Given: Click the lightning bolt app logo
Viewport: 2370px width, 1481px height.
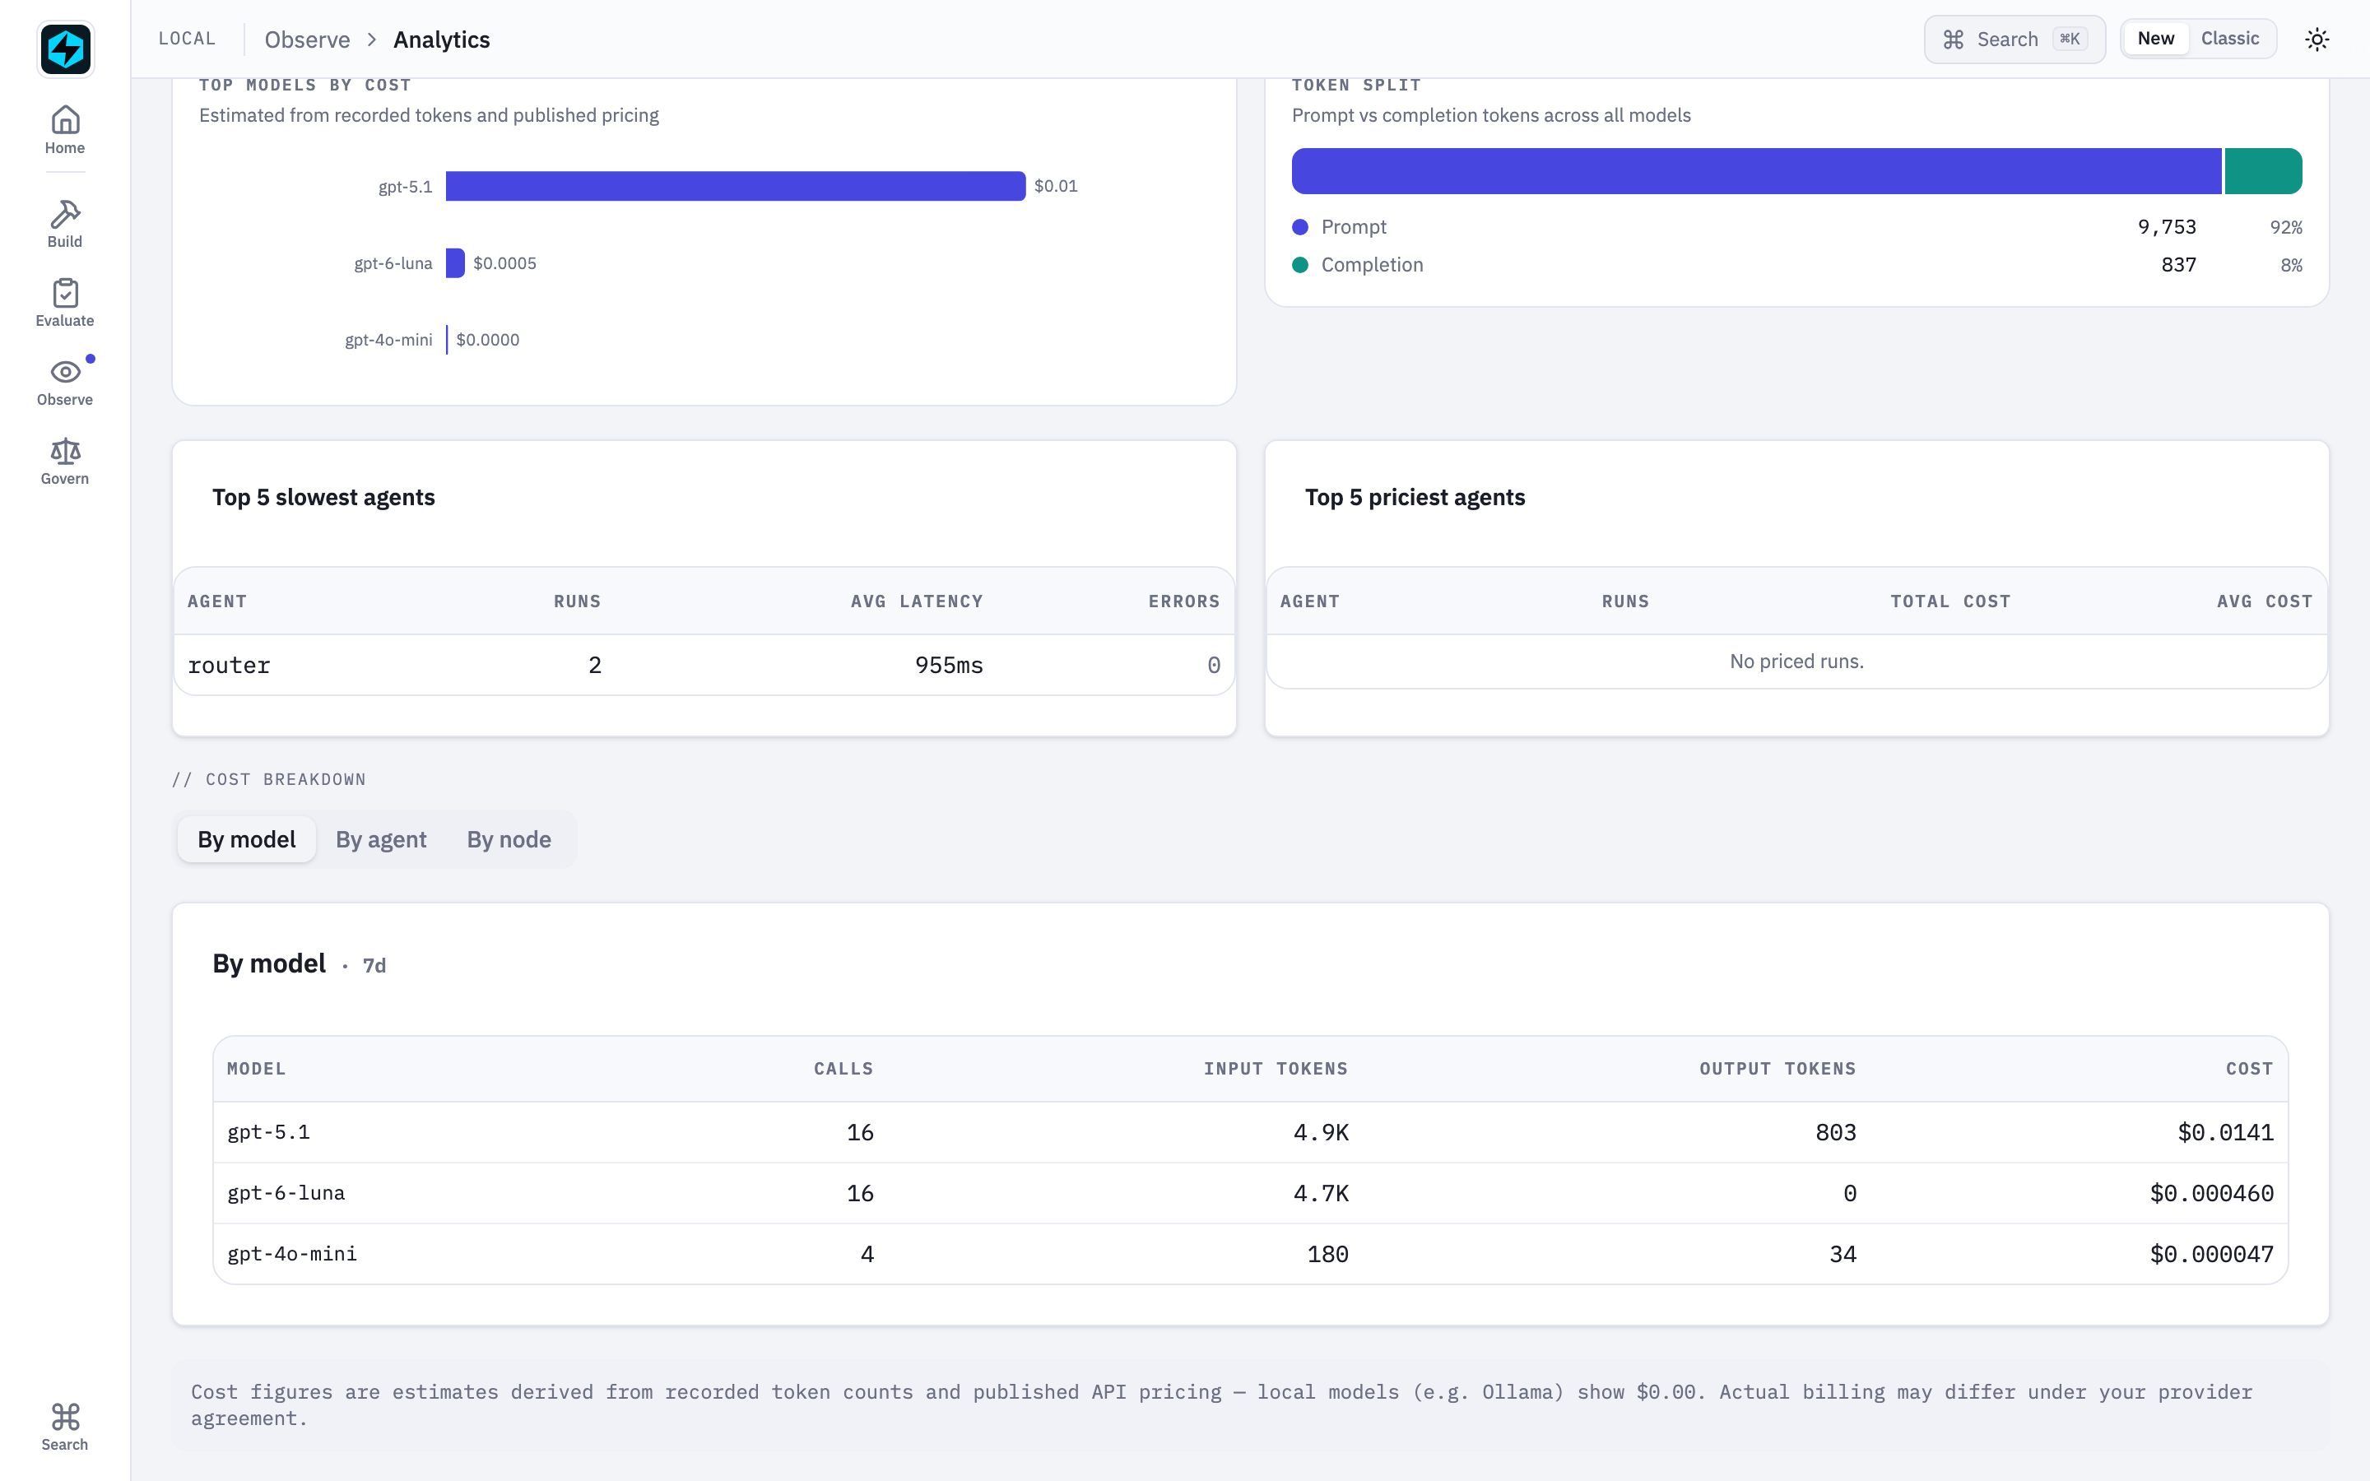Looking at the screenshot, I should coord(65,48).
